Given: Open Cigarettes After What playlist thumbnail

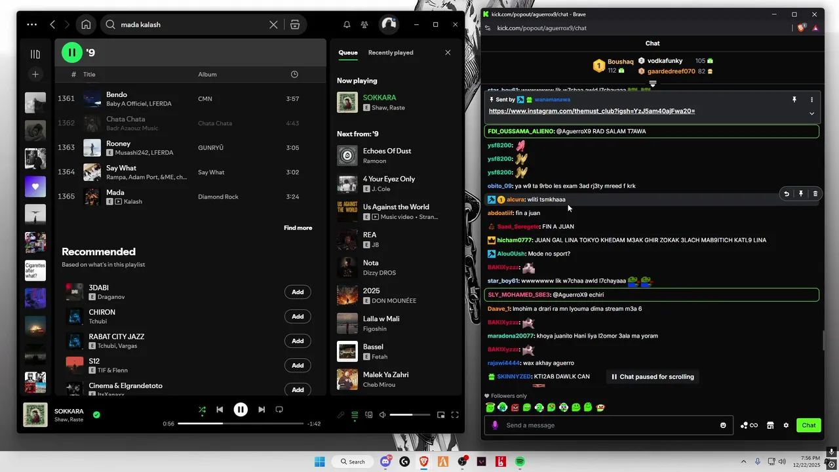Looking at the screenshot, I should click(35, 271).
